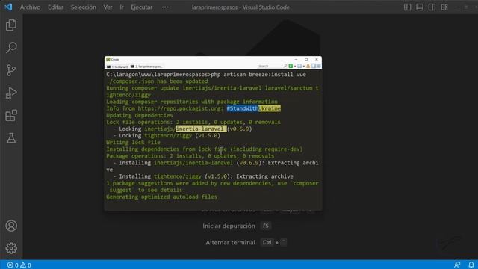Open the Manage gear menu
Viewport: 478px width, 269px height.
pos(11,248)
